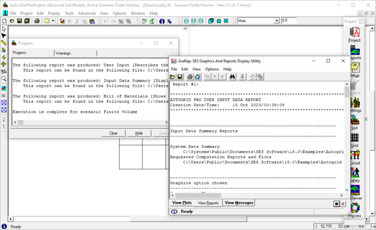Select the lightning bolt tool in left toolbar
Screen dimensions: 376x230
[4, 57]
